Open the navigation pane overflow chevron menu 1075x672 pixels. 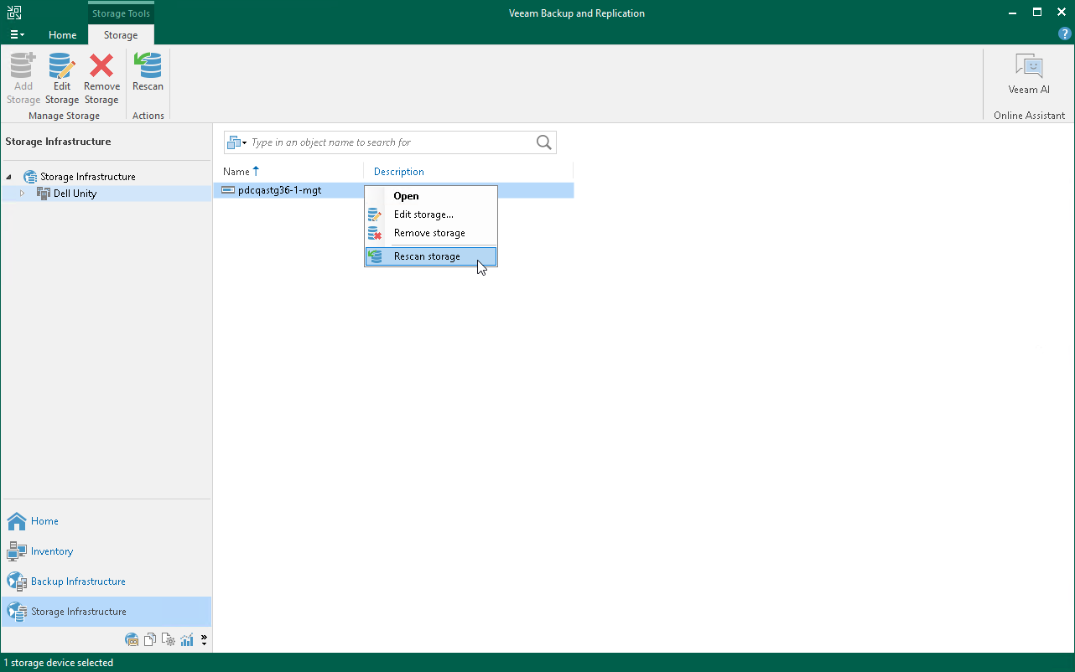click(x=204, y=640)
